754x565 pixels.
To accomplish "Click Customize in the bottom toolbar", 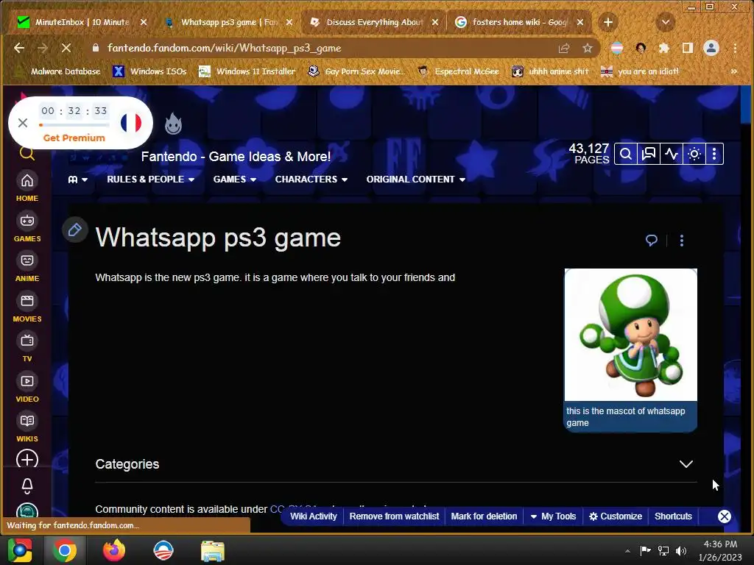I will (616, 516).
